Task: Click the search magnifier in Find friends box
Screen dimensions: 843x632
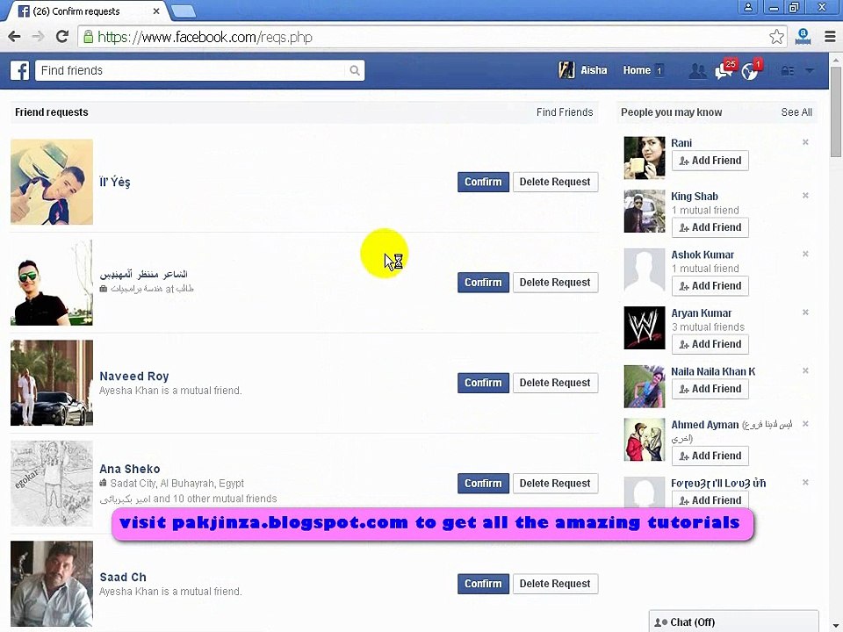Action: click(x=355, y=70)
